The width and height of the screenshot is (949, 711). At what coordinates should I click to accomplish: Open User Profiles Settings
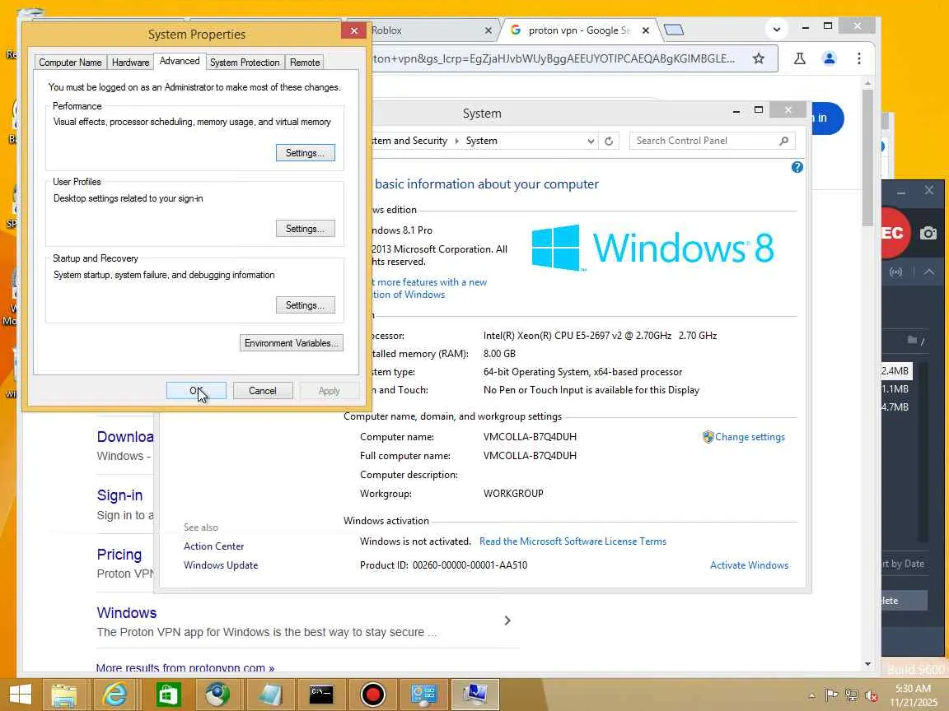305,229
